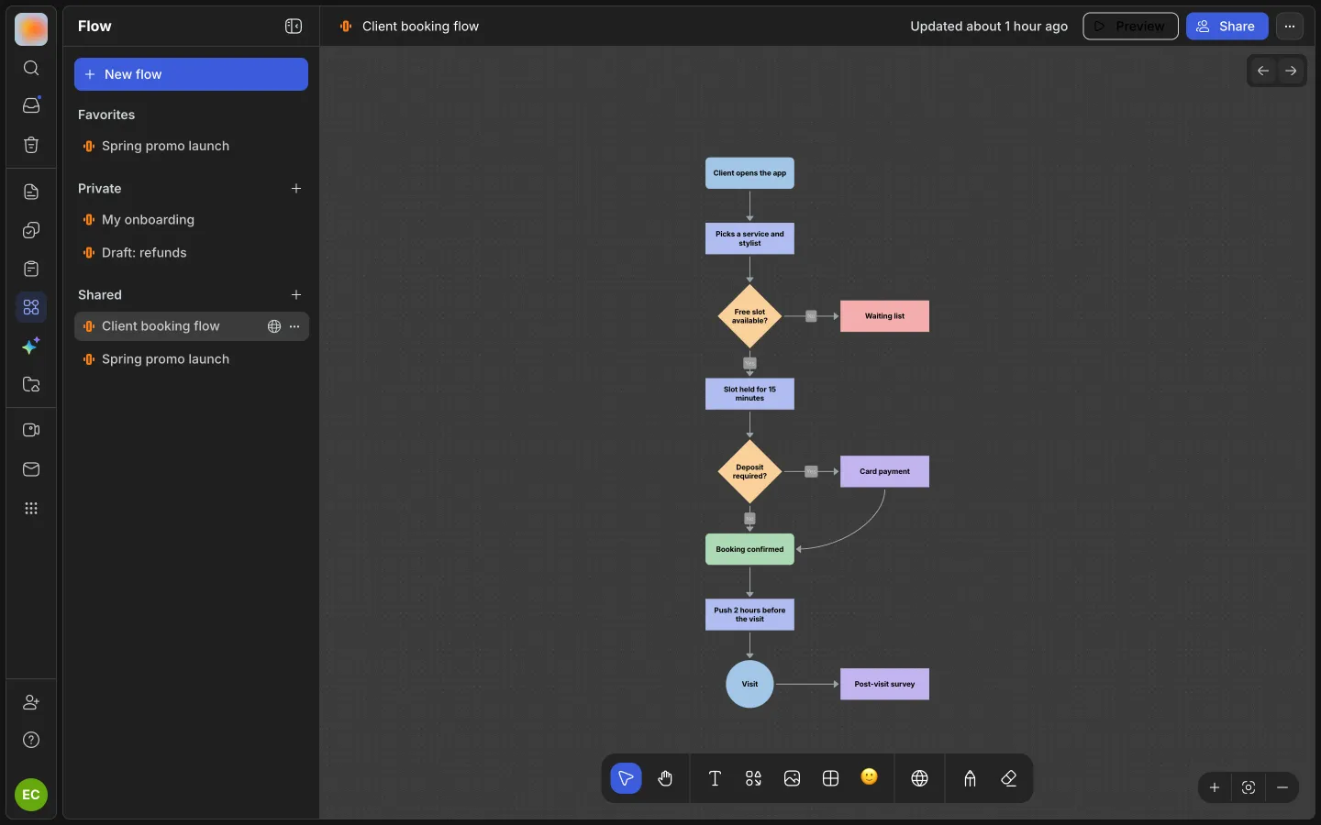
Task: Open the EC user avatar
Action: tap(31, 795)
